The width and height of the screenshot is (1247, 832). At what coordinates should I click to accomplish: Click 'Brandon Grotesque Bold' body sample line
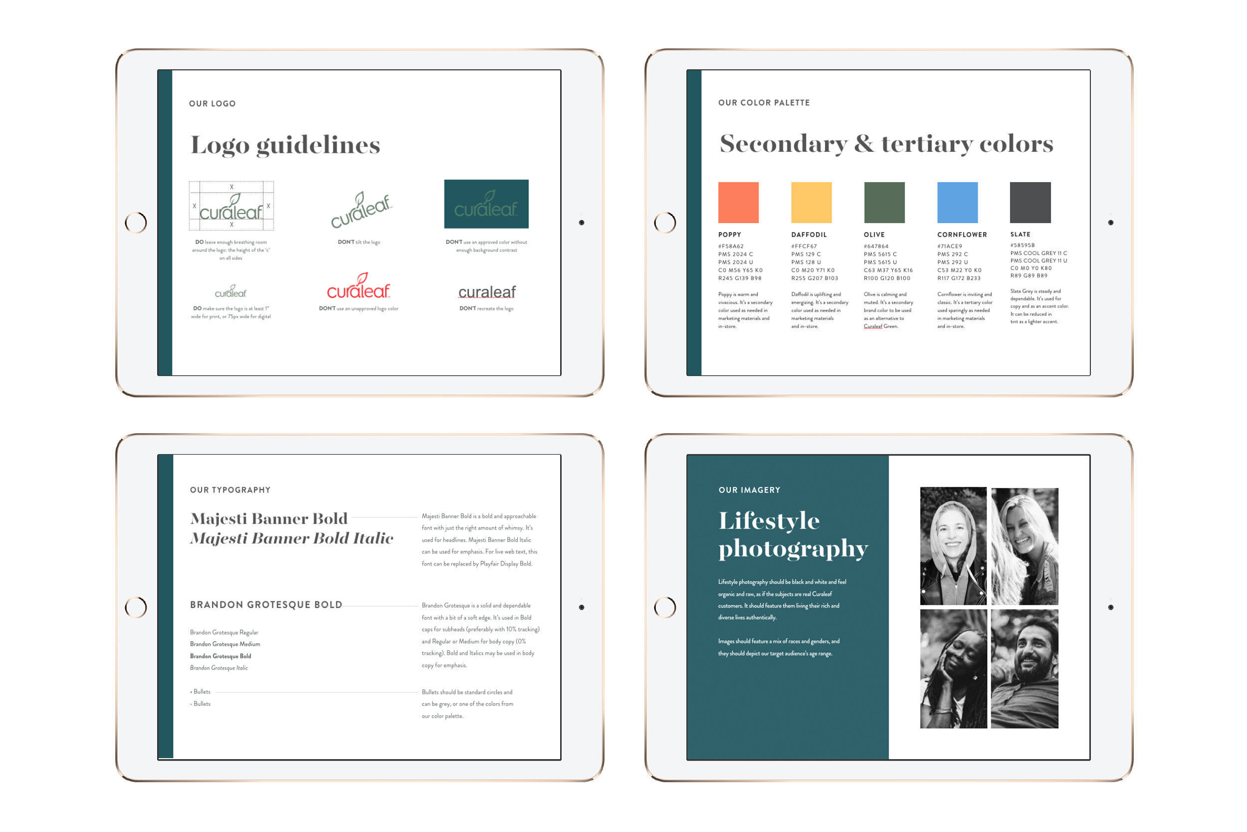pyautogui.click(x=220, y=656)
